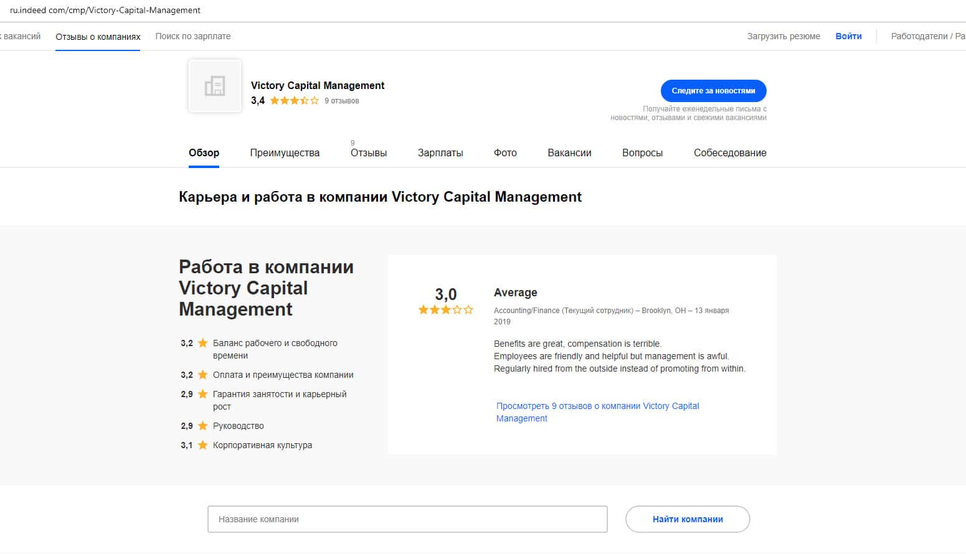966x554 pixels.
Task: Open the Зарплаты tab
Action: [440, 153]
